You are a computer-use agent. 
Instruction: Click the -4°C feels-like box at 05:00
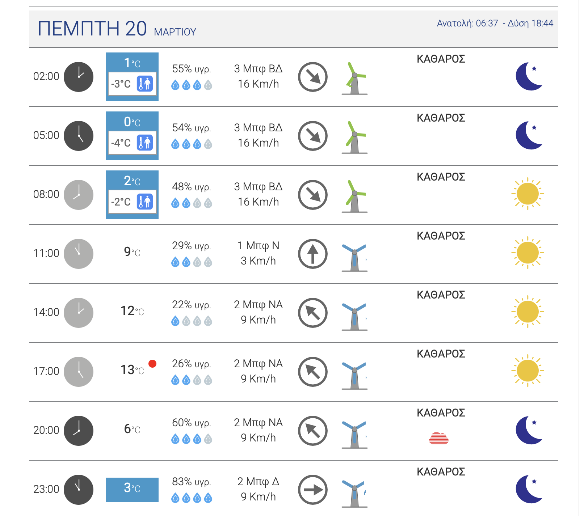coord(132,143)
